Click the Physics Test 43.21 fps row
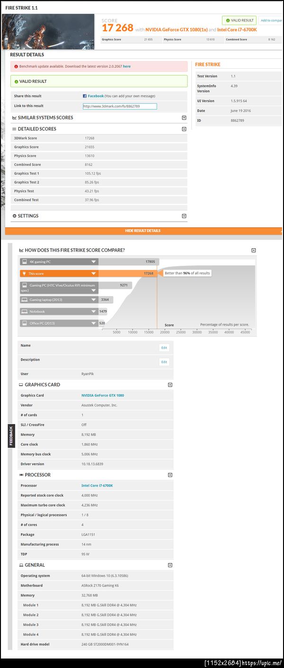The width and height of the screenshot is (284, 668). point(99,191)
